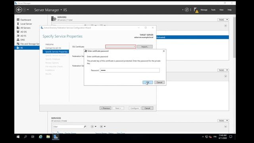254x143 pixels.
Task: Select All Servers in the sidebar
Action: [x=25, y=28]
